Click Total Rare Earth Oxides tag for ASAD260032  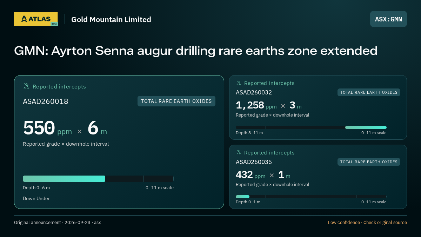click(369, 92)
